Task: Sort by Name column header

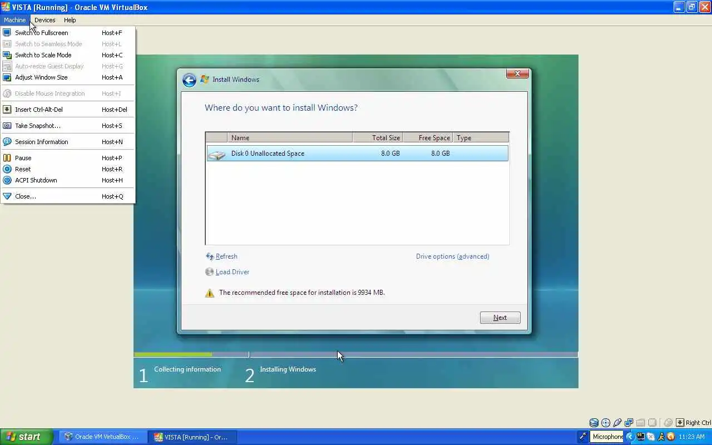Action: pyautogui.click(x=290, y=138)
